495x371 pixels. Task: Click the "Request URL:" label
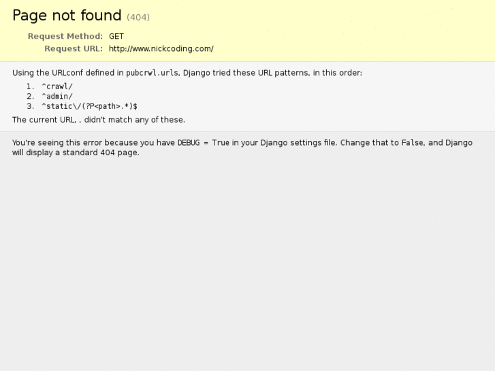pyautogui.click(x=74, y=48)
